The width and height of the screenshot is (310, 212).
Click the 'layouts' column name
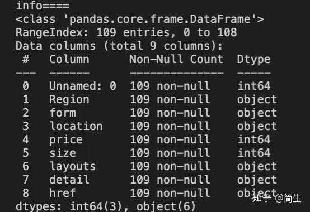click(x=73, y=167)
